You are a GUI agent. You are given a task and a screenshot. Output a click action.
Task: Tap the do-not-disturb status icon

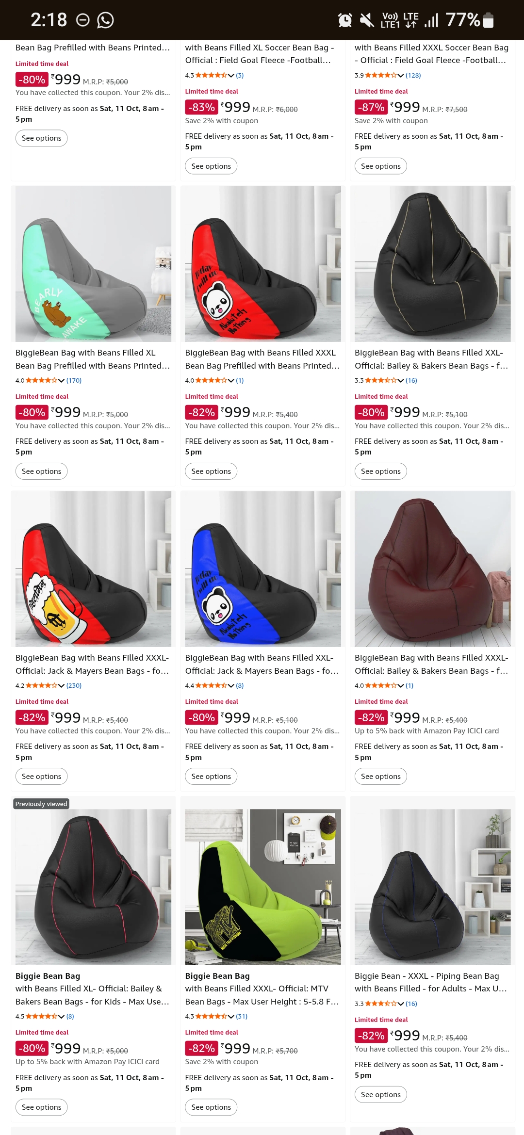[83, 20]
